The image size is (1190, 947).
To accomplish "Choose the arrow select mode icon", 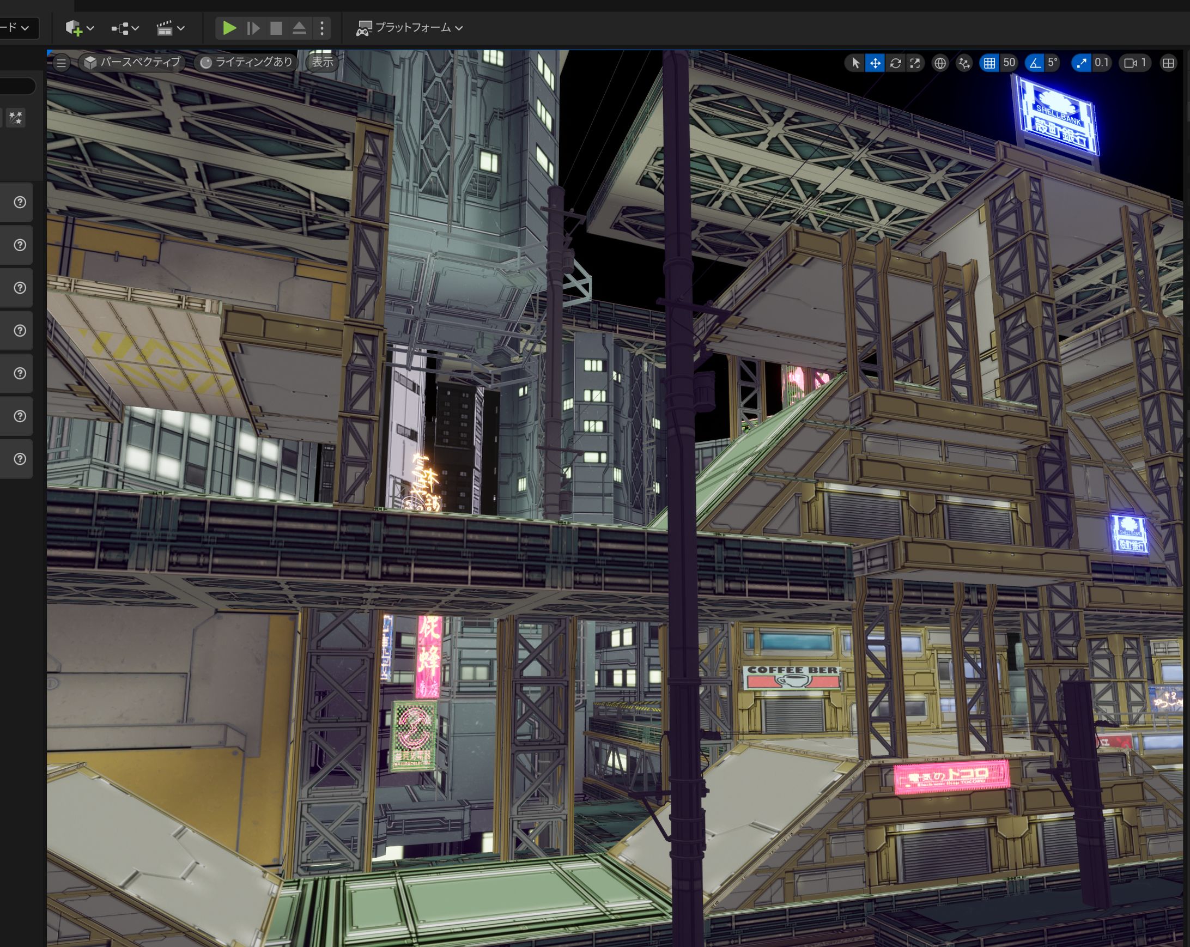I will 855,63.
